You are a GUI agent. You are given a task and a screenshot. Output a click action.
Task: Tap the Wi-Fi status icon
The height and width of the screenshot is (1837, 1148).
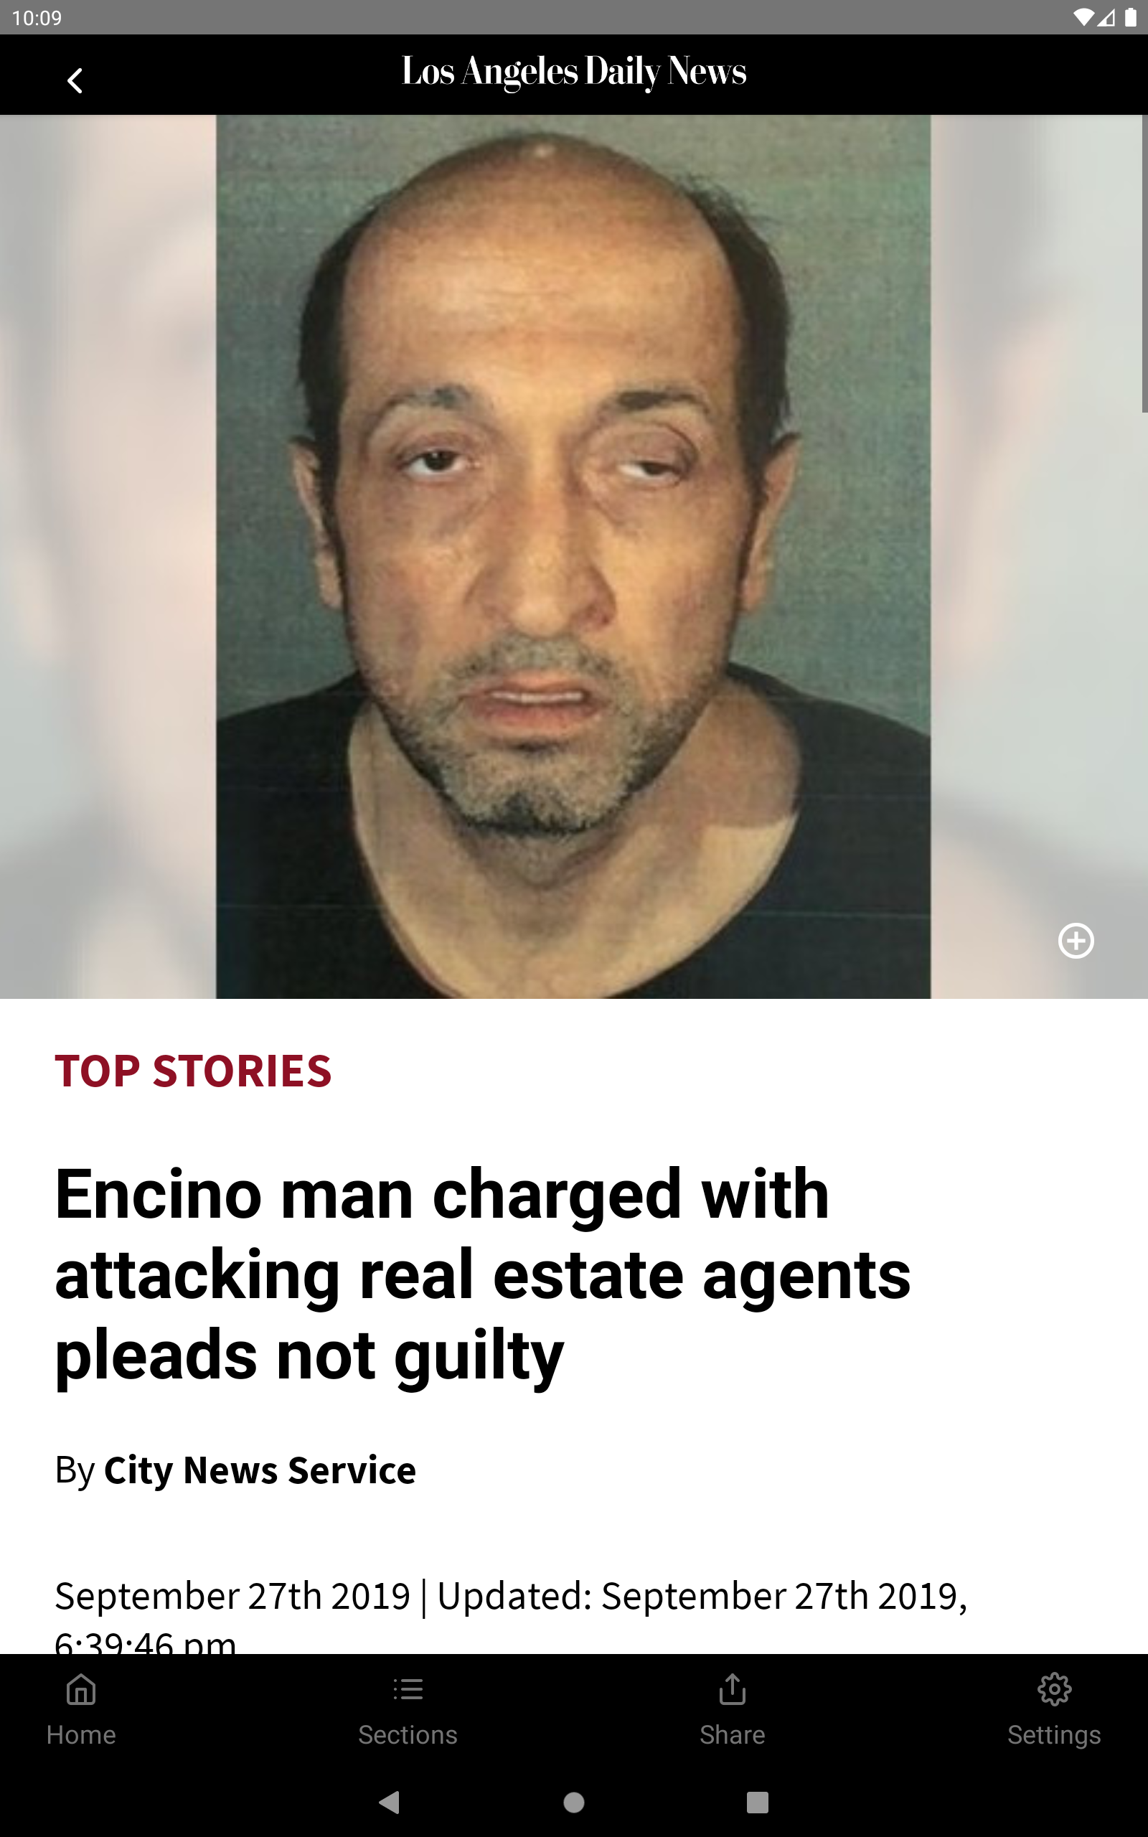[1083, 17]
